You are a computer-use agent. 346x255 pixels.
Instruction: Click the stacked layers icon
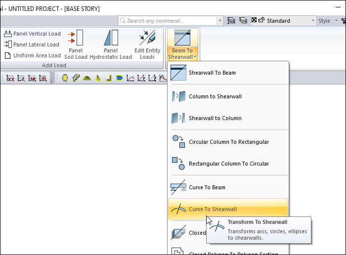tap(243, 21)
